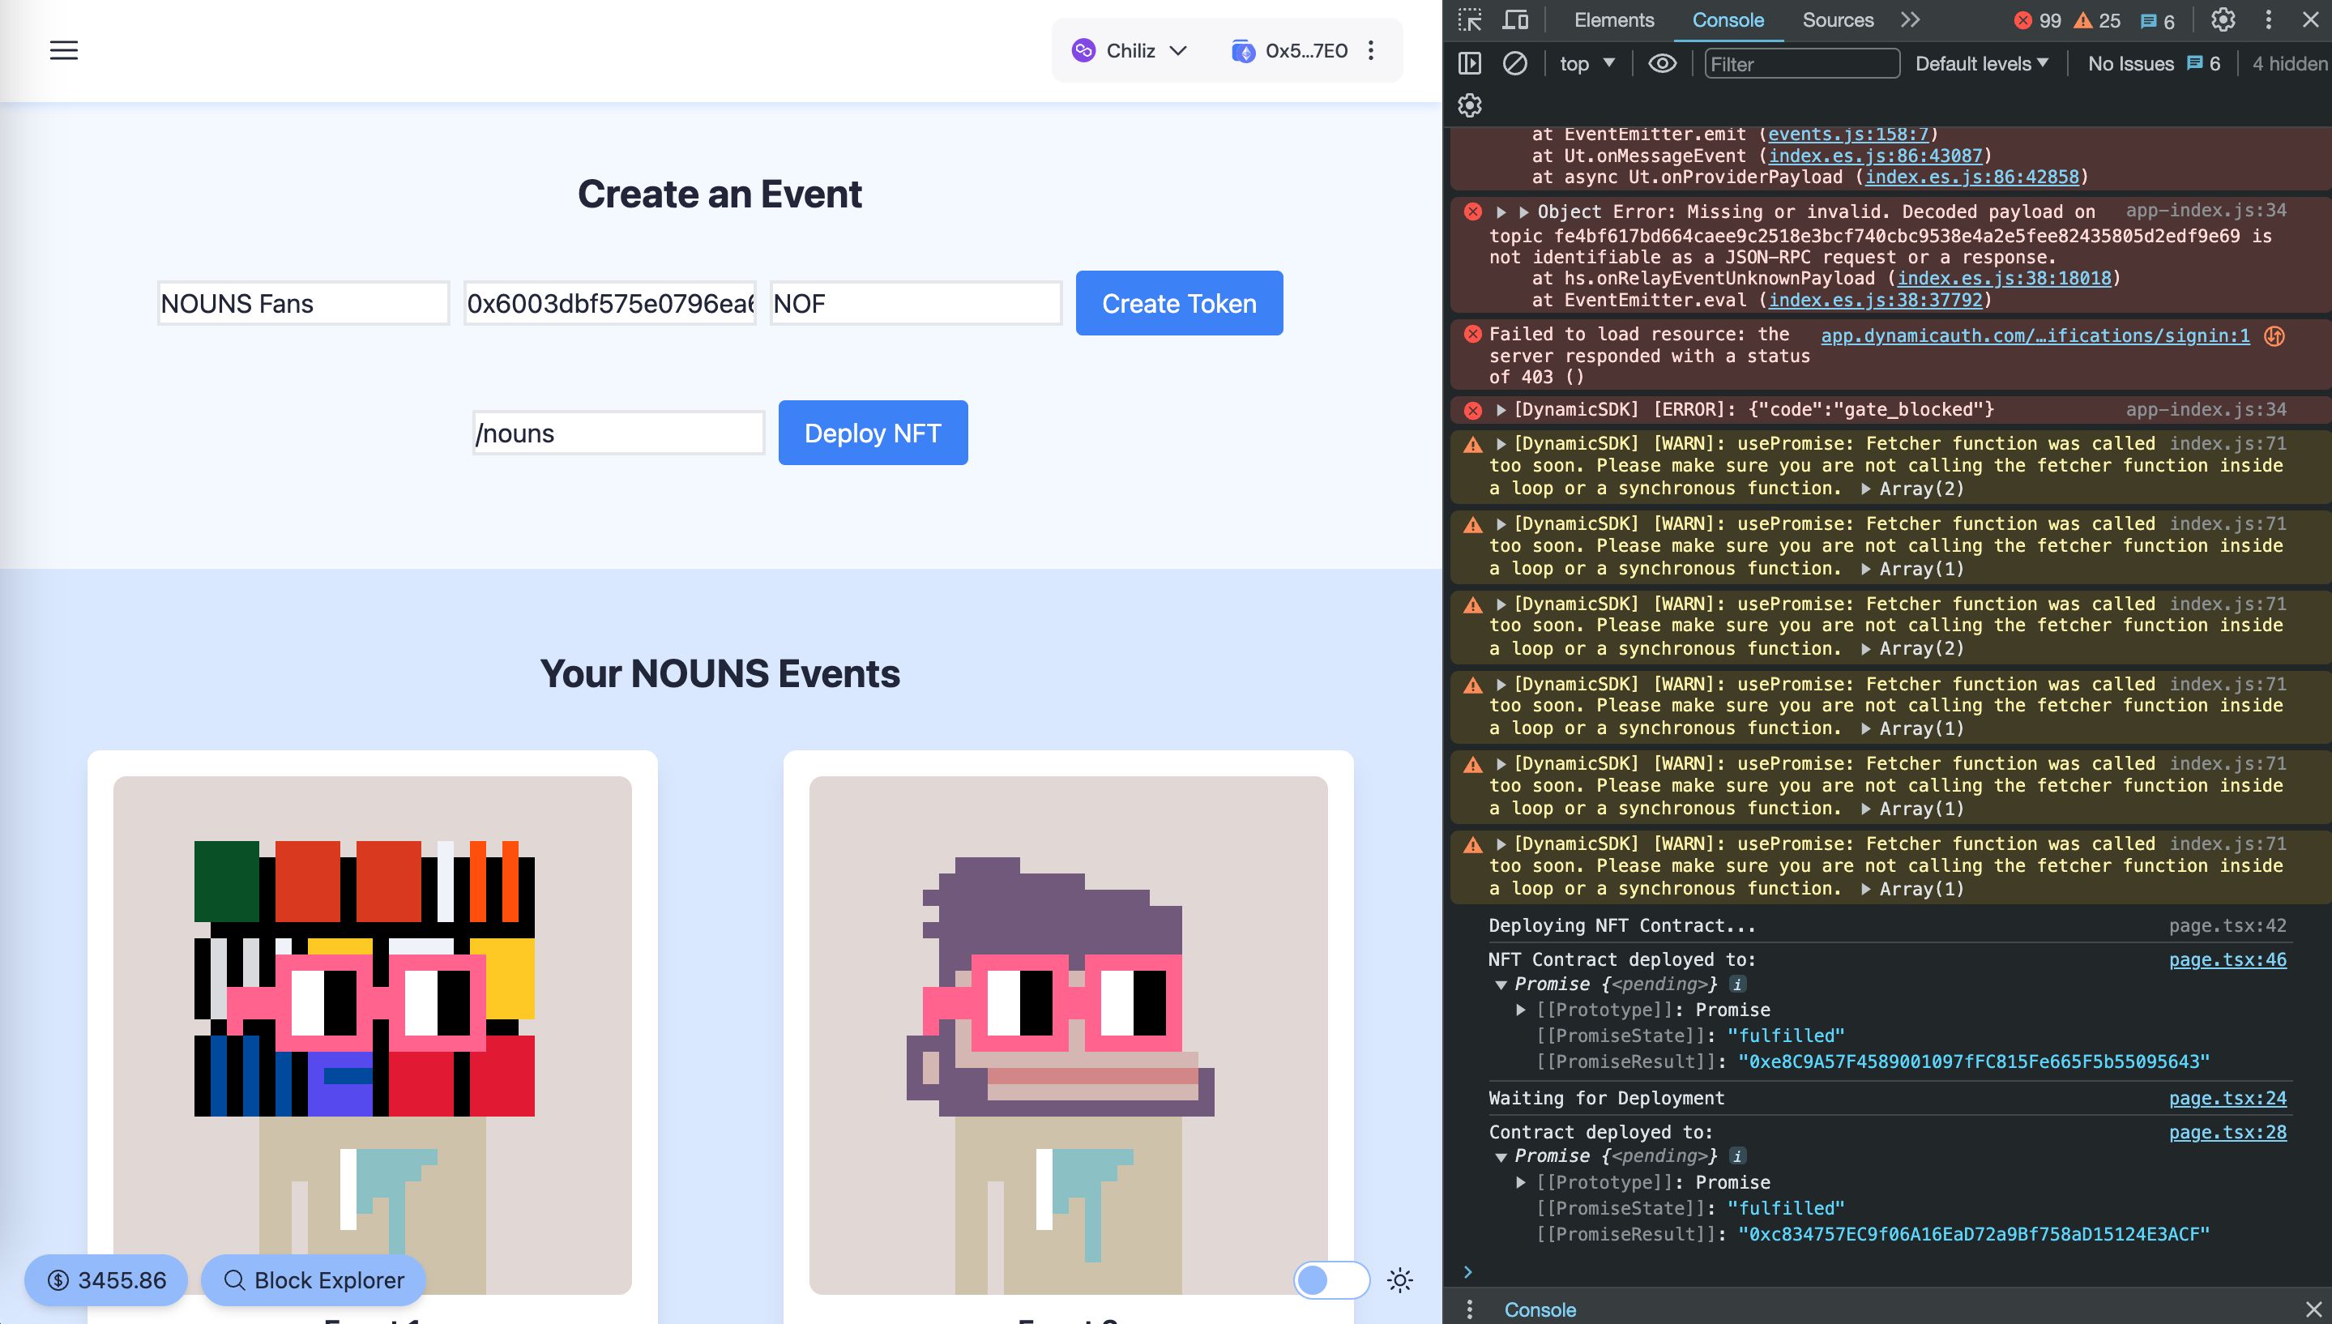Open app.dynamicauth.com signin resource link
The height and width of the screenshot is (1324, 2332).
(2035, 336)
